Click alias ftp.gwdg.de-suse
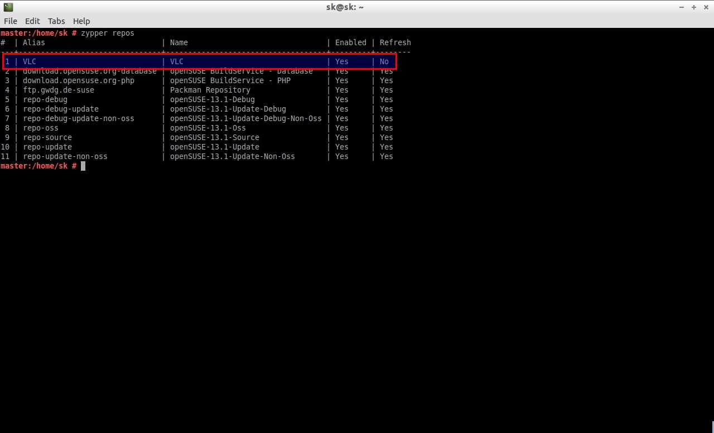 [x=59, y=90]
